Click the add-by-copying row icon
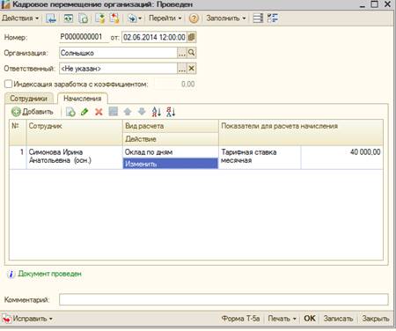Viewport: 396px width, 331px height. [70, 112]
